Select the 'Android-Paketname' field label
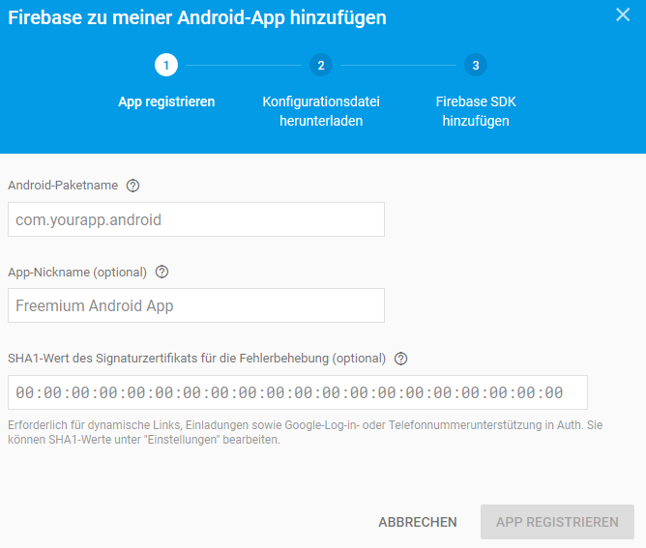Image resolution: width=646 pixels, height=548 pixels. [63, 186]
